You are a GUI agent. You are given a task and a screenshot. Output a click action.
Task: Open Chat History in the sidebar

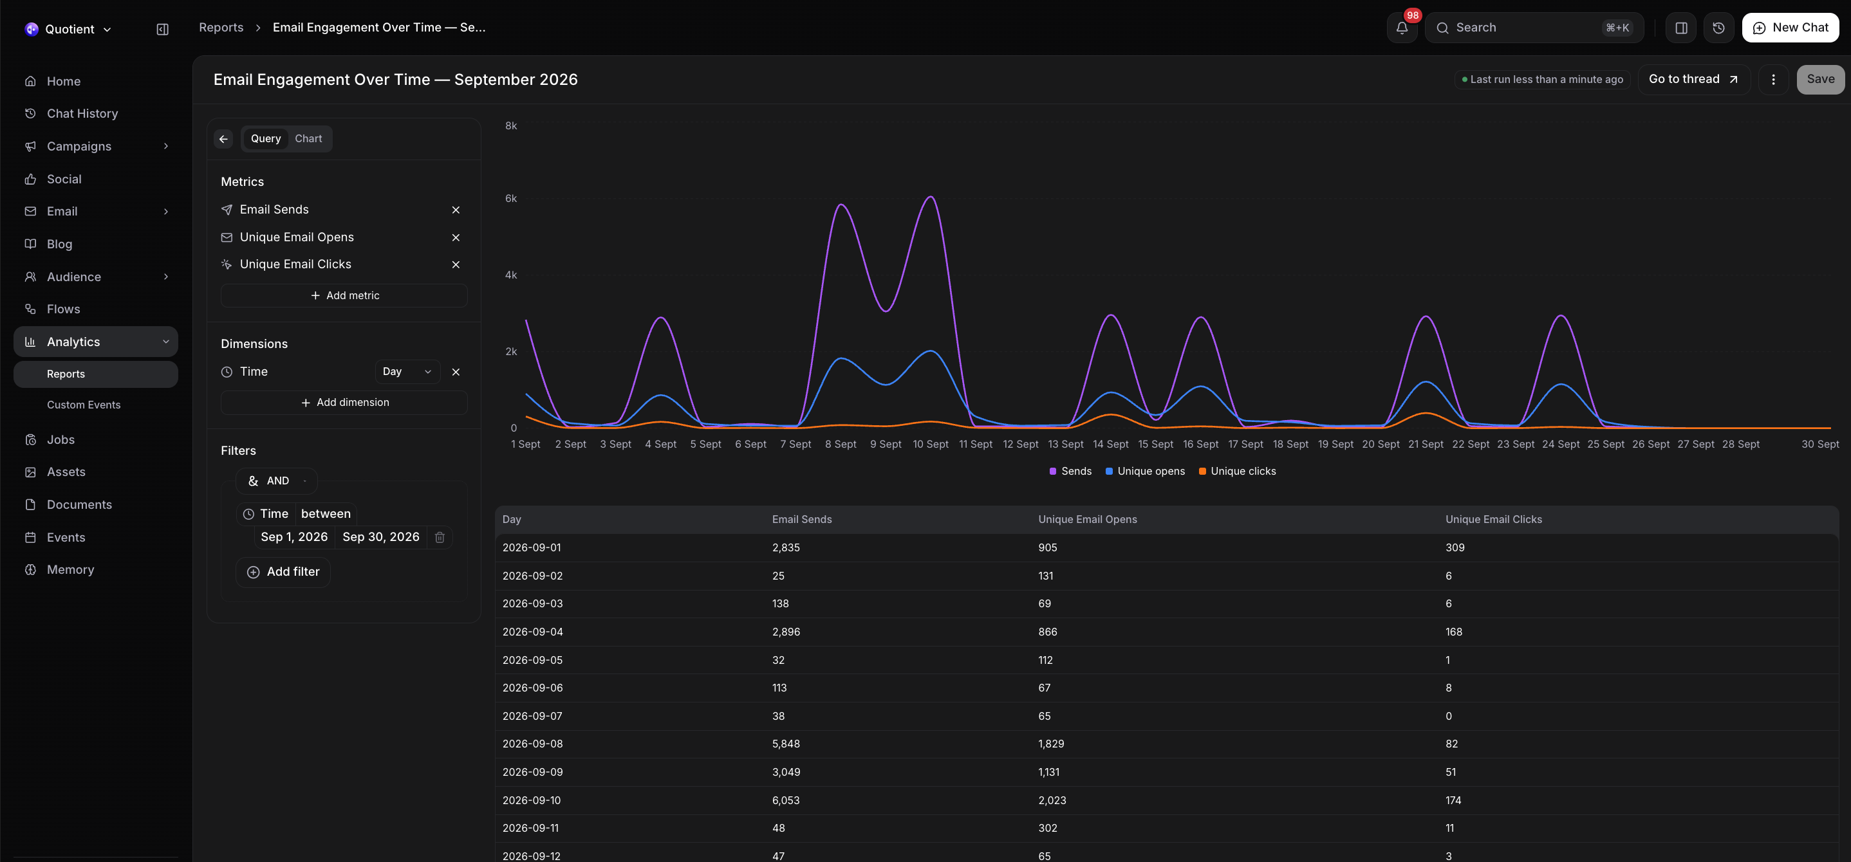click(95, 113)
